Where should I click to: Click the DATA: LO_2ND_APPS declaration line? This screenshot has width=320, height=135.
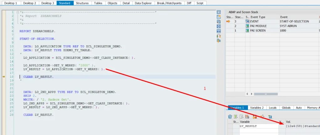point(70,92)
